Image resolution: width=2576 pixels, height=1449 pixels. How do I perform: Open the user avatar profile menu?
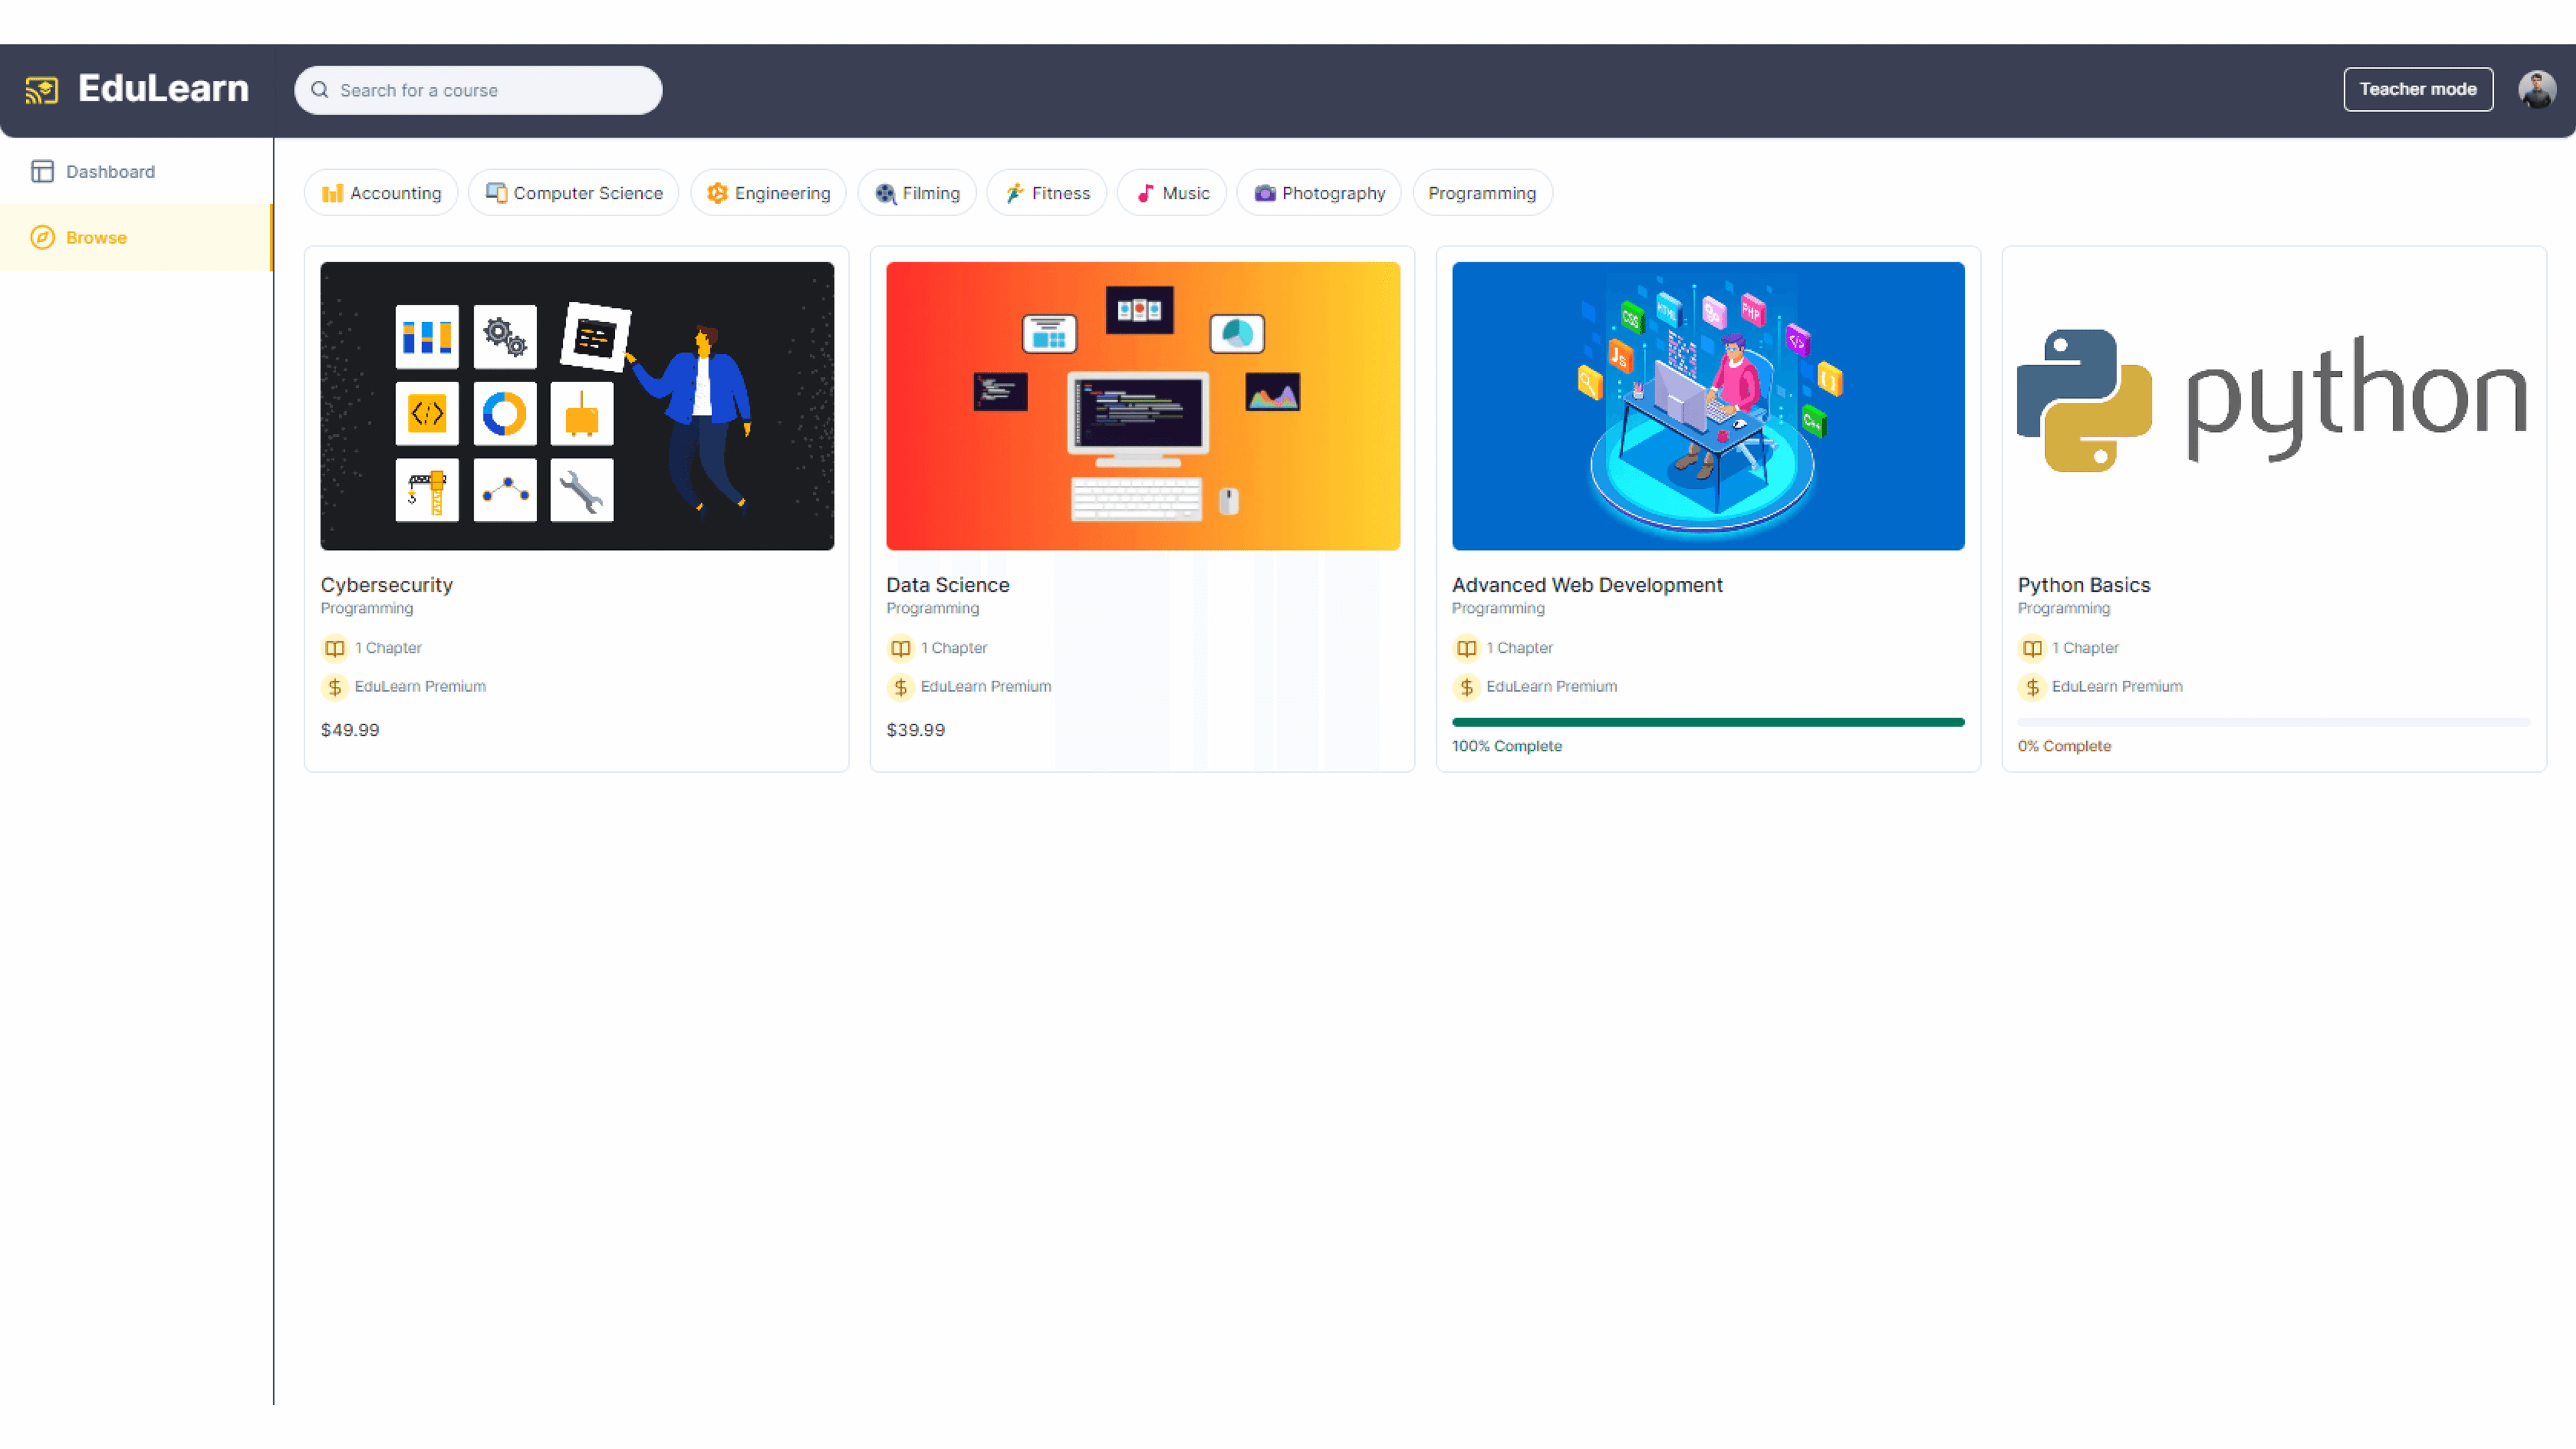pyautogui.click(x=2537, y=90)
